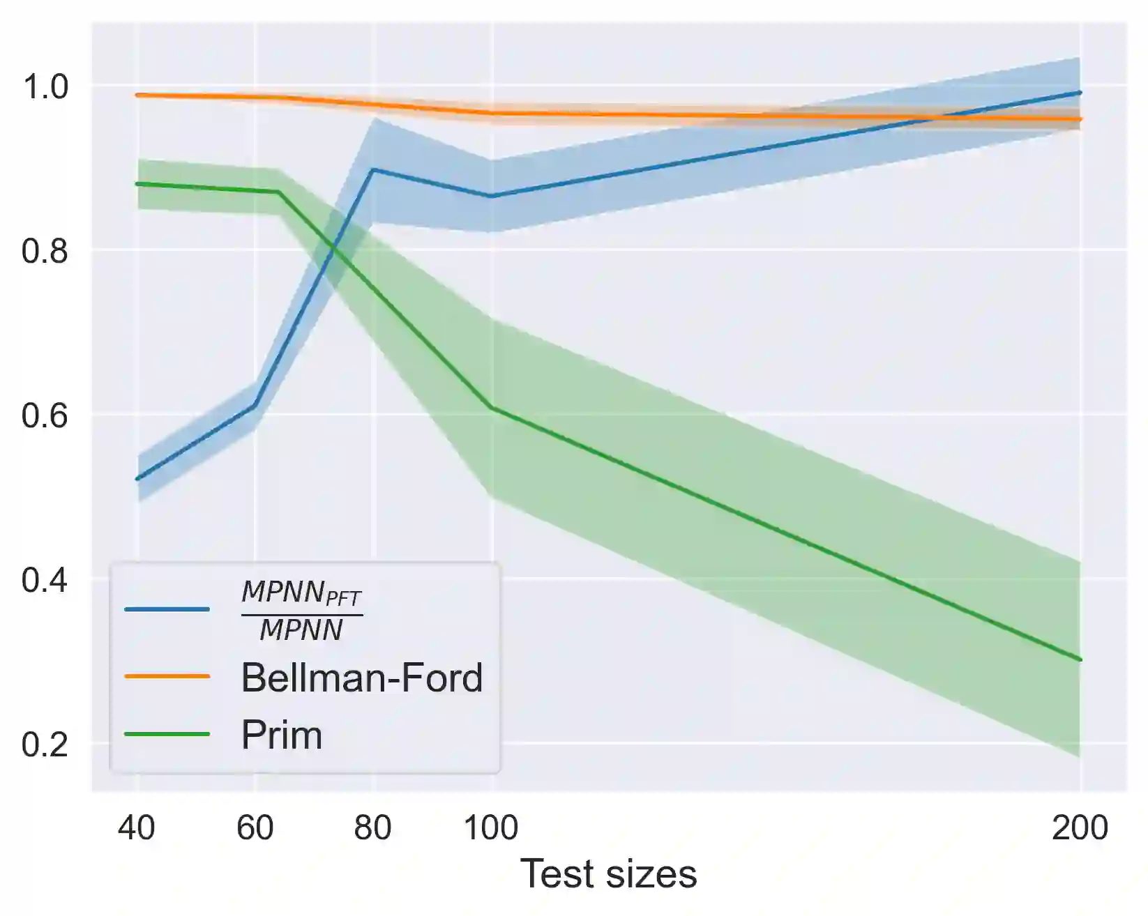Click the y-axis tick label 0.4

click(x=45, y=580)
